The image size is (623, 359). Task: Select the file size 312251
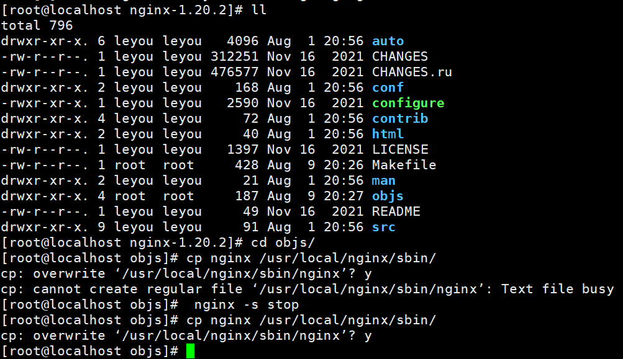(234, 56)
